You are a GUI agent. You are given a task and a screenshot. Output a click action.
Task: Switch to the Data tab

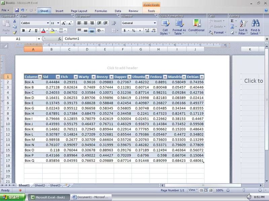pyautogui.click(x=118, y=11)
